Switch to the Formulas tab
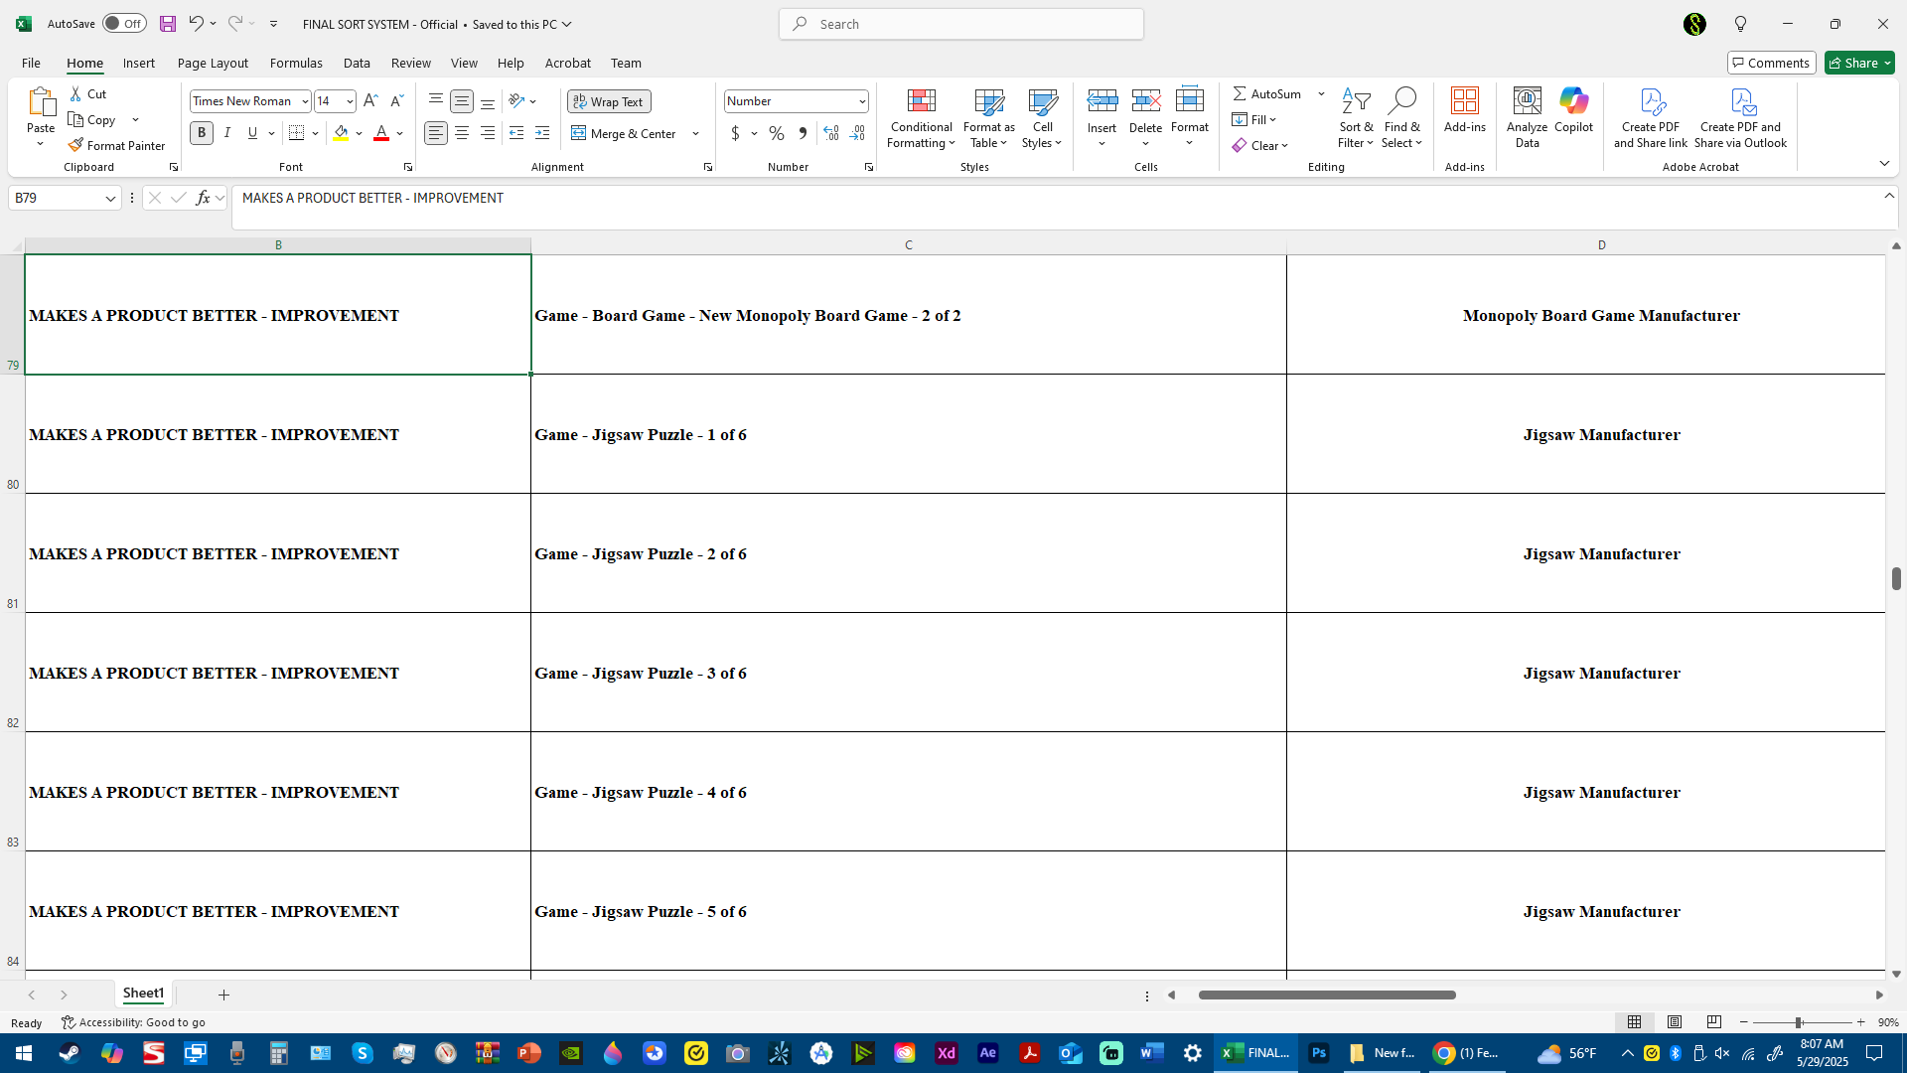1907x1073 pixels. click(296, 63)
